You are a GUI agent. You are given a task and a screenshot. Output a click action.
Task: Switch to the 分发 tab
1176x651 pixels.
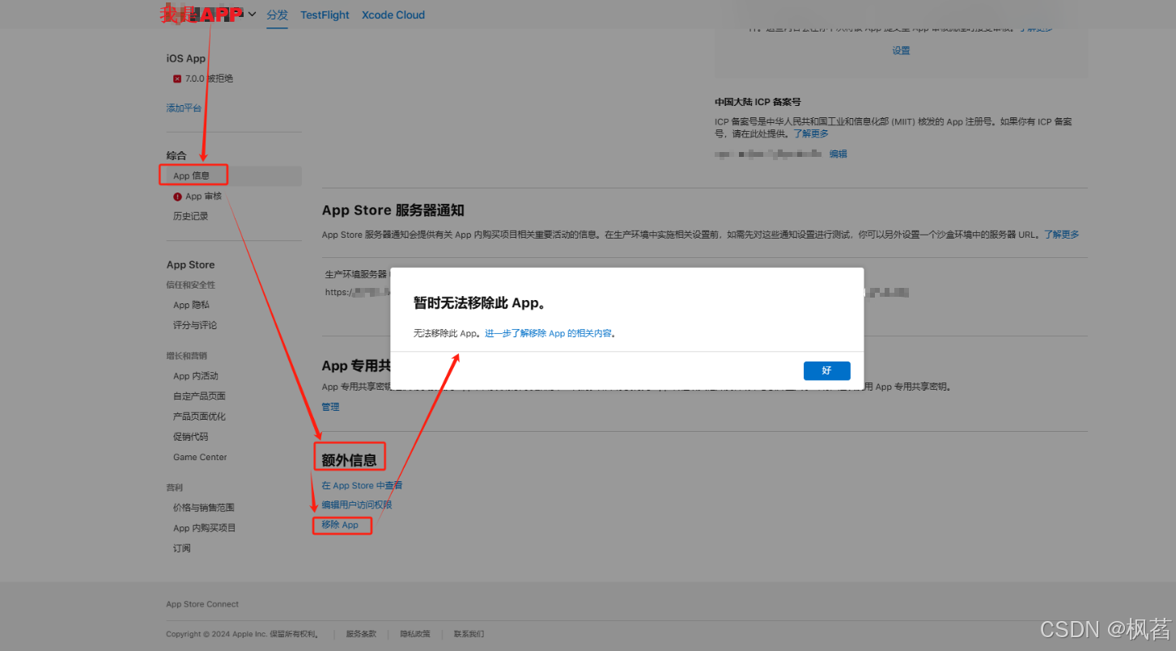pos(278,15)
